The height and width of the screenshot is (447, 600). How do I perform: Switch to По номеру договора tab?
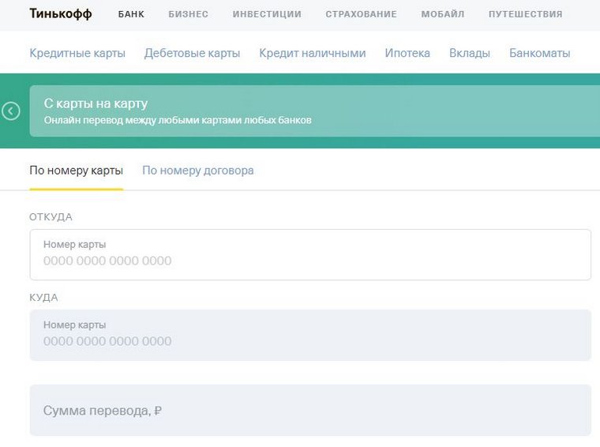click(x=198, y=171)
